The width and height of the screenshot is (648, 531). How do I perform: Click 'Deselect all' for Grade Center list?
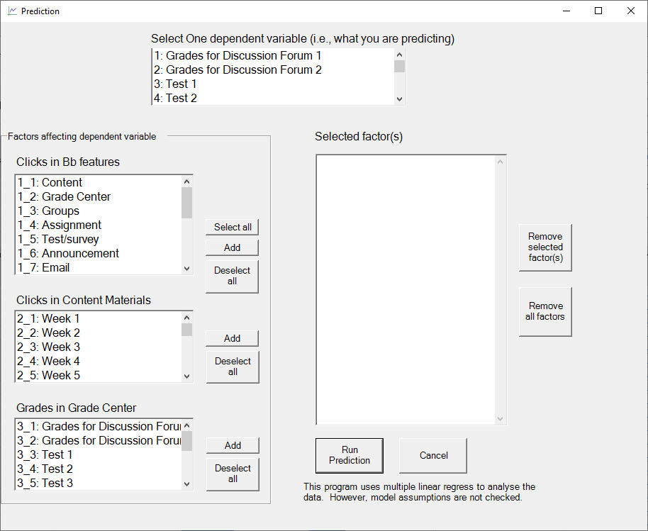(x=233, y=474)
